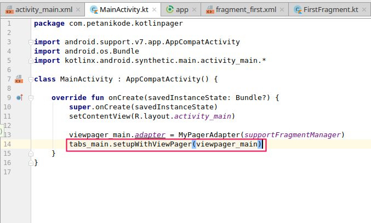Click the override gutter icon next to onCreate
The image size is (371, 223).
click(19, 98)
